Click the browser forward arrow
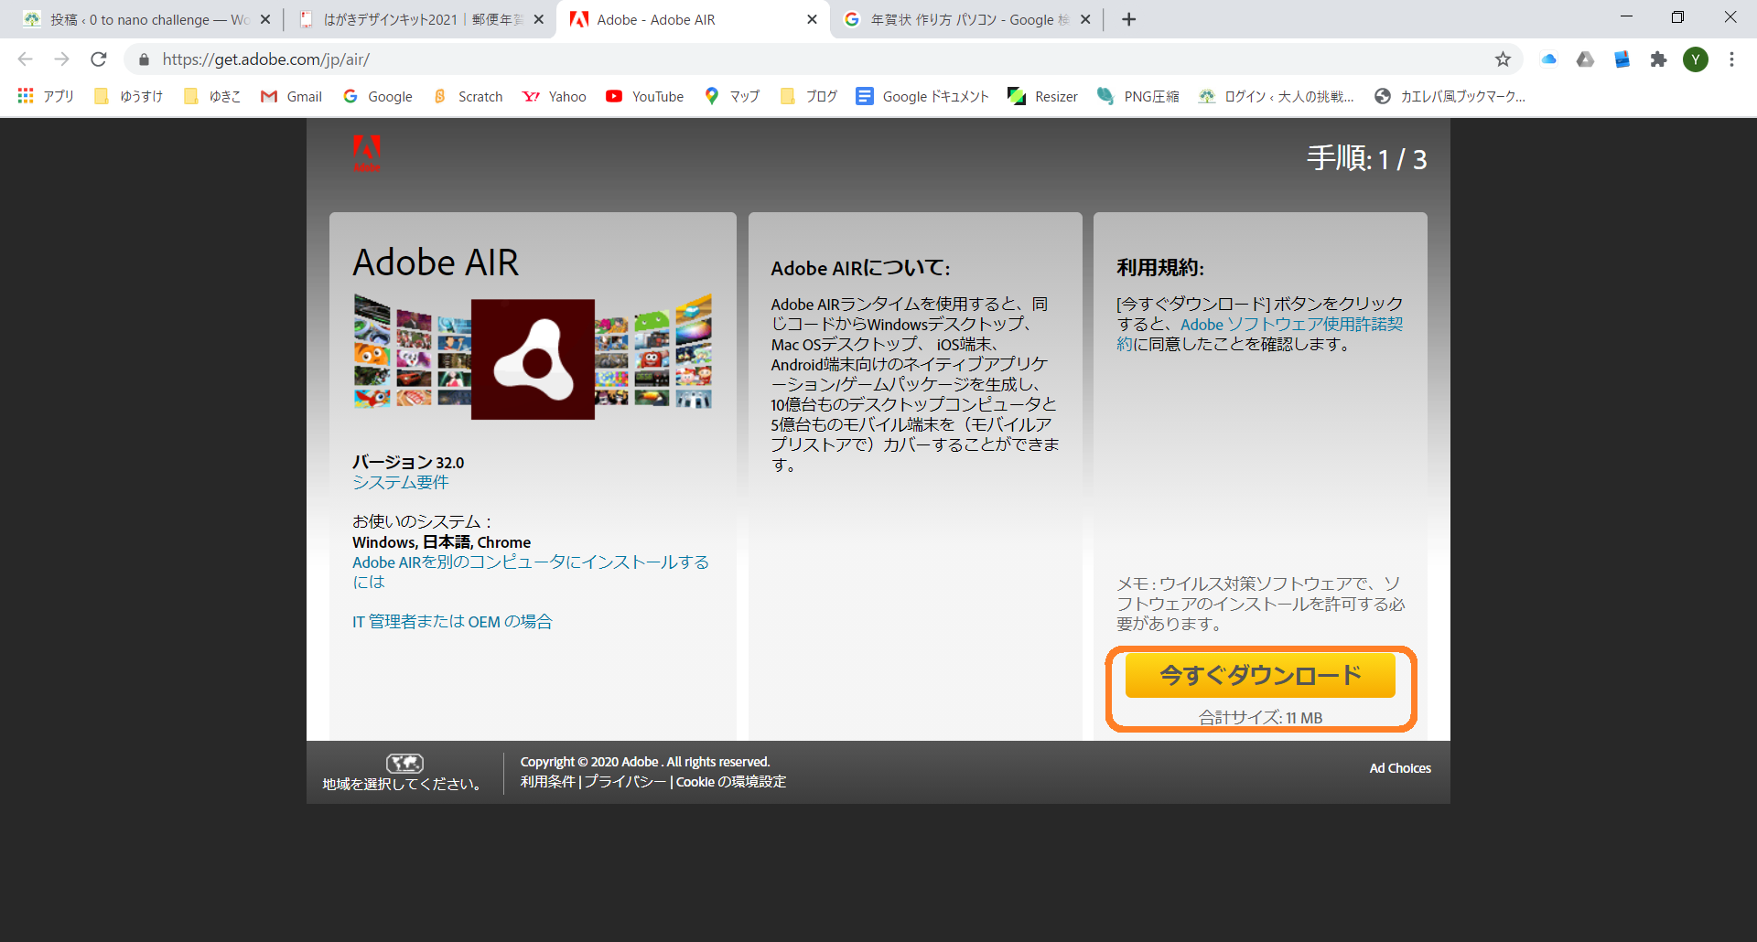1757x942 pixels. 61,59
